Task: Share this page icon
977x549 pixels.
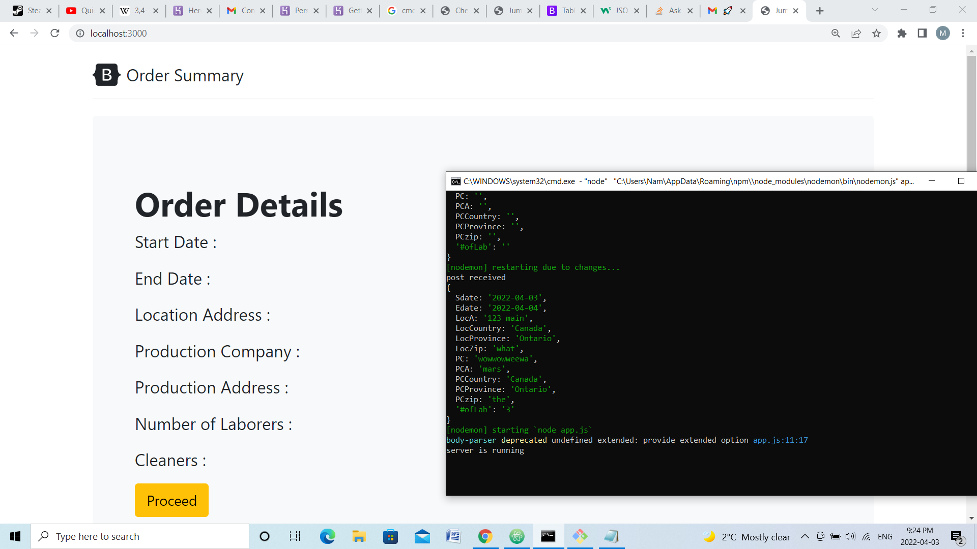Action: [x=856, y=33]
